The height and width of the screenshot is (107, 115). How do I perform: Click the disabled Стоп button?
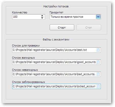89,27
